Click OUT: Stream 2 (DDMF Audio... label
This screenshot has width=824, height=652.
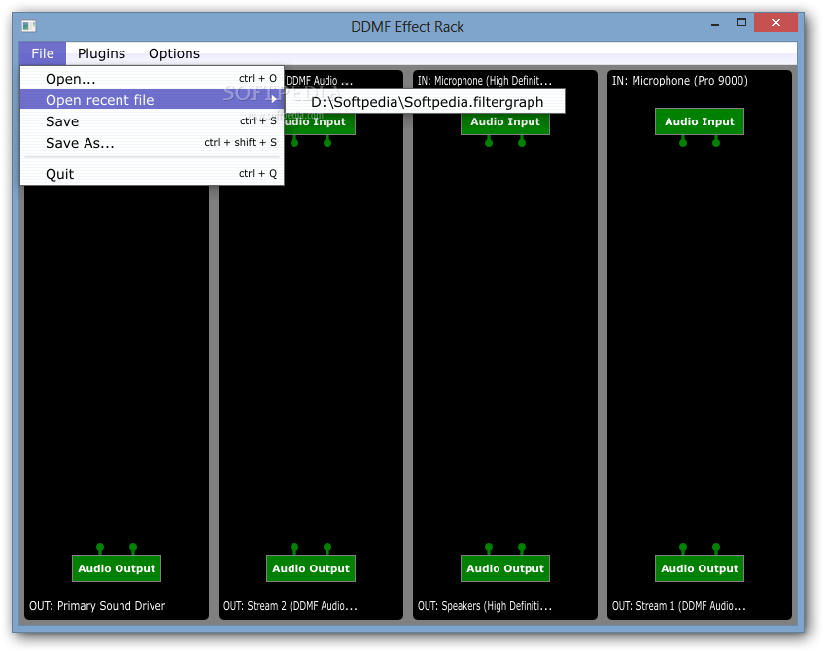click(291, 605)
